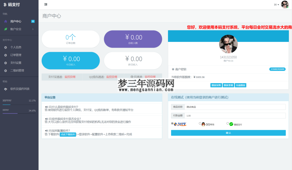The height and width of the screenshot is (170, 292).
Task: Click the gear icon beside 个人信息
Action: 6,48
